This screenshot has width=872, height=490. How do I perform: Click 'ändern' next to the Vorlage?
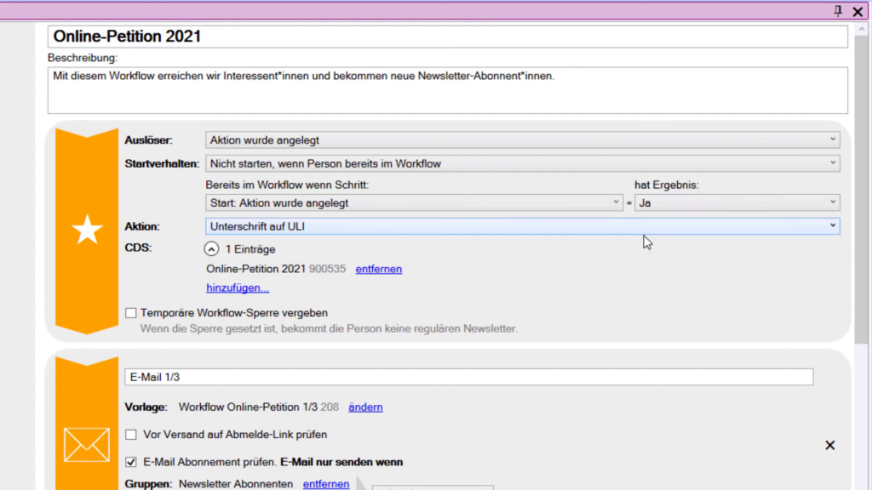pyautogui.click(x=365, y=407)
